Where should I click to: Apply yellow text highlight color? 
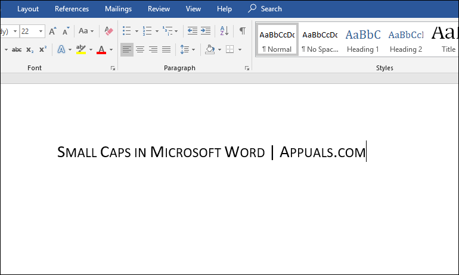(x=81, y=49)
